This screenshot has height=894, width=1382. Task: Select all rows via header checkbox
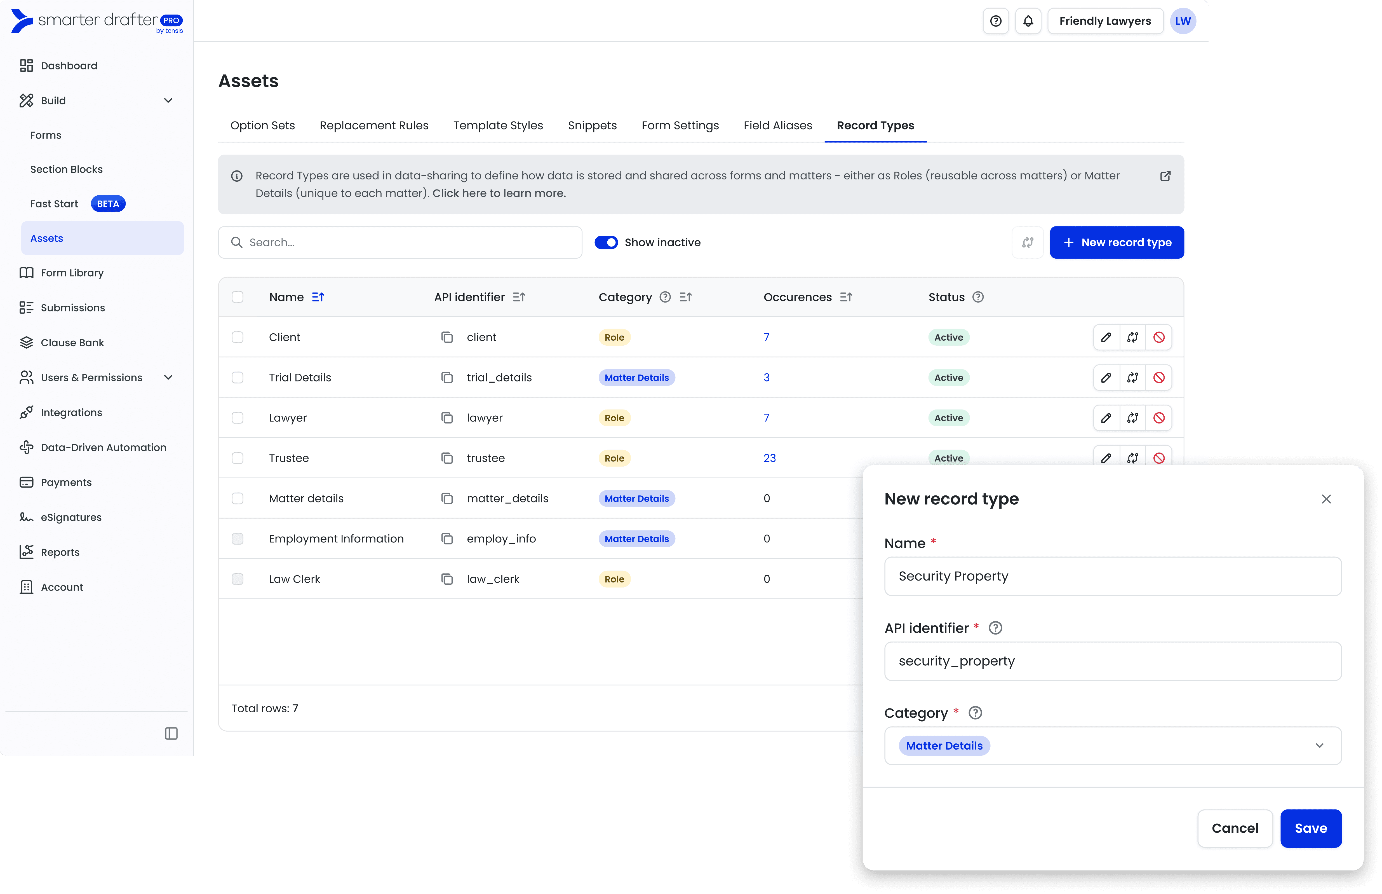(x=237, y=297)
